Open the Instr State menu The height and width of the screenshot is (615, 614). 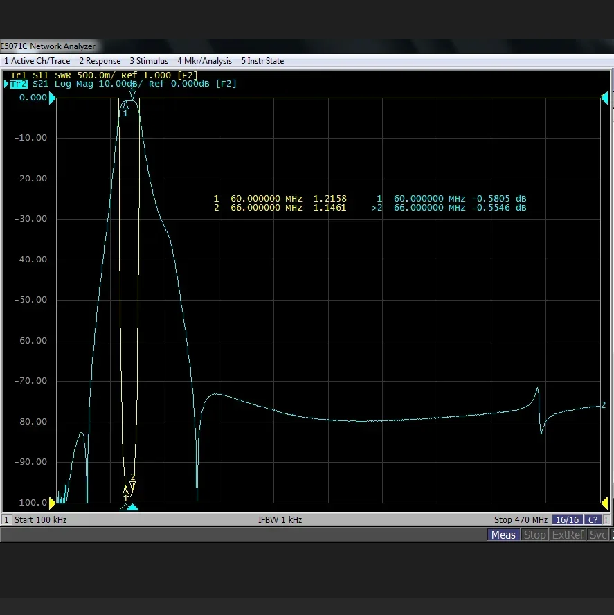point(262,61)
